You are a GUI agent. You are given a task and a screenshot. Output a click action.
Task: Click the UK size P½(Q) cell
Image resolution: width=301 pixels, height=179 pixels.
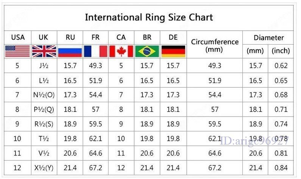coord(43,110)
